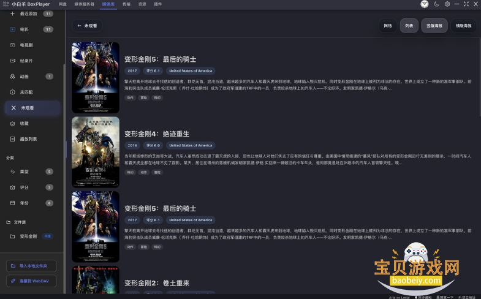The width and height of the screenshot is (481, 299).
Task: Click the X icon beside 未观看
Action: coord(13,108)
